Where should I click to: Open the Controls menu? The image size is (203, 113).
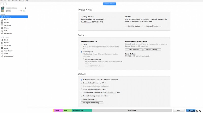tap(15, 1)
